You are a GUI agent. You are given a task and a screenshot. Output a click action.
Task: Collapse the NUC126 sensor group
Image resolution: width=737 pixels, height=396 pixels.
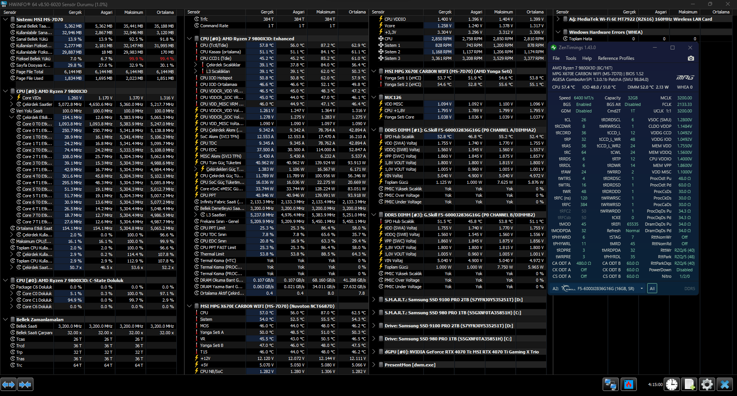click(x=374, y=97)
